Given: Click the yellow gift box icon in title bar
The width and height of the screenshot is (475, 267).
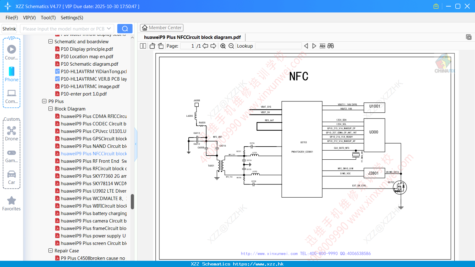Looking at the screenshot, I should coord(436,6).
